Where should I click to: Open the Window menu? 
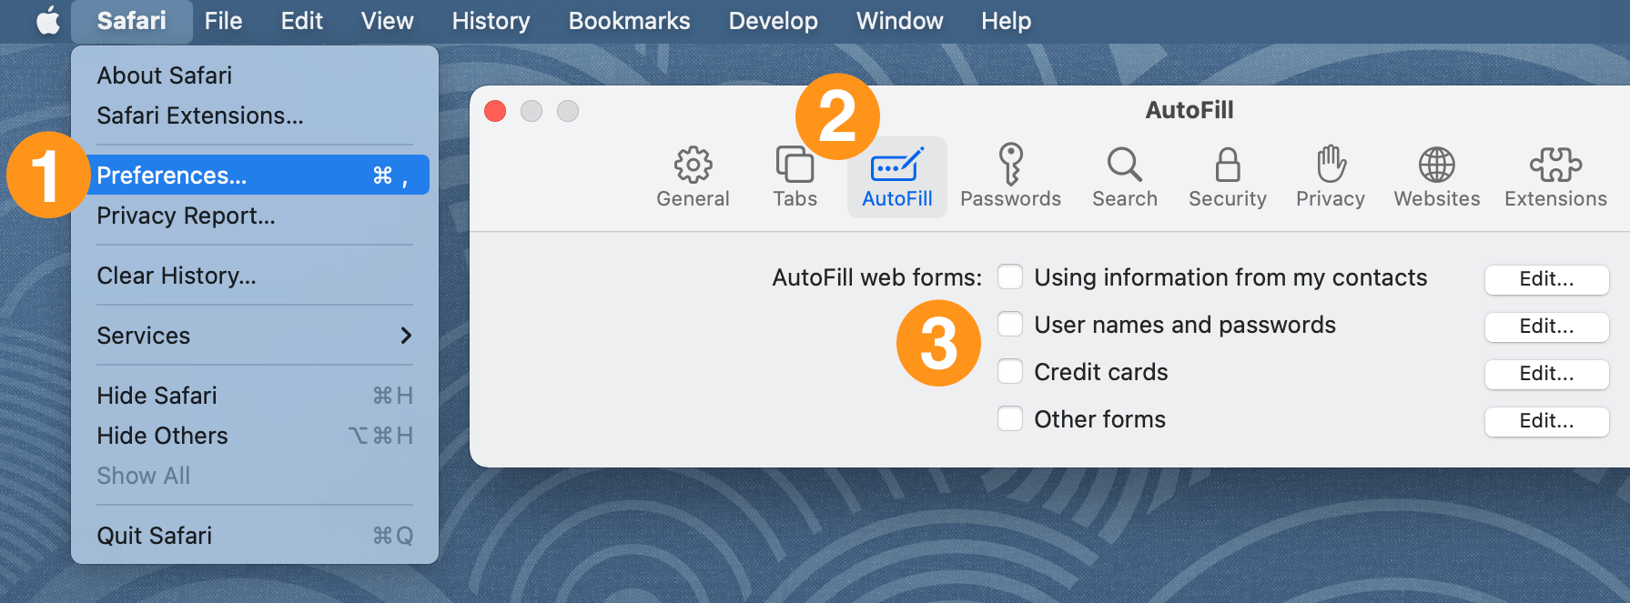[899, 20]
